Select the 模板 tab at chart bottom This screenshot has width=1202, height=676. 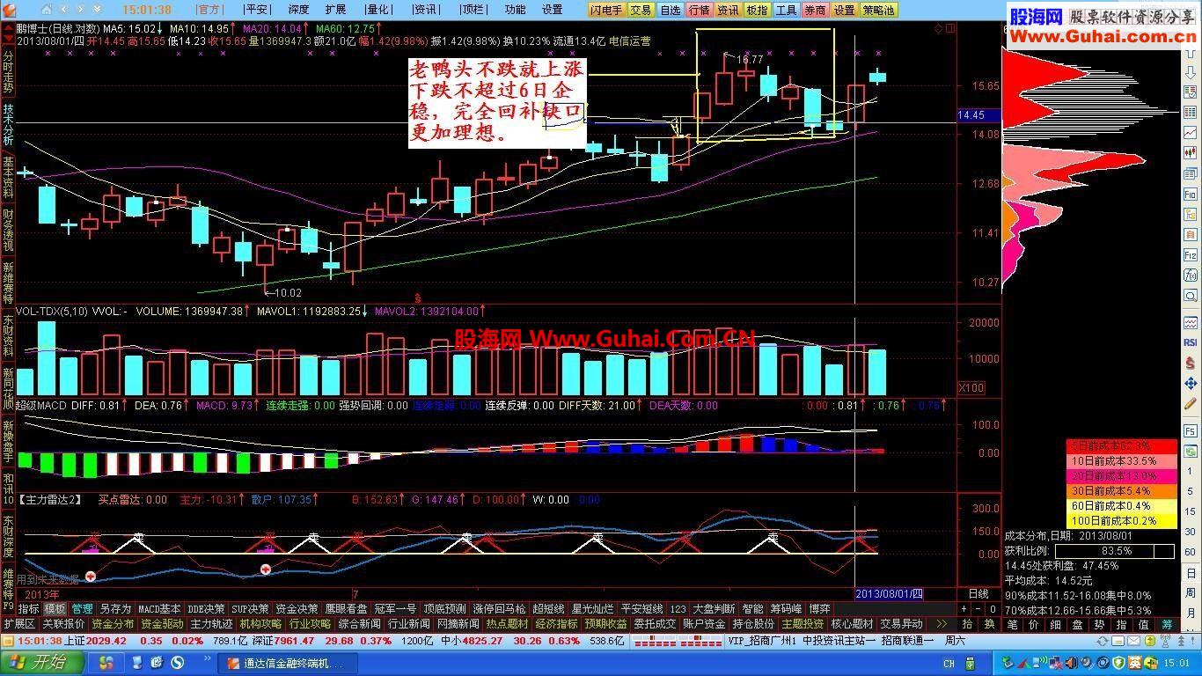[x=55, y=608]
